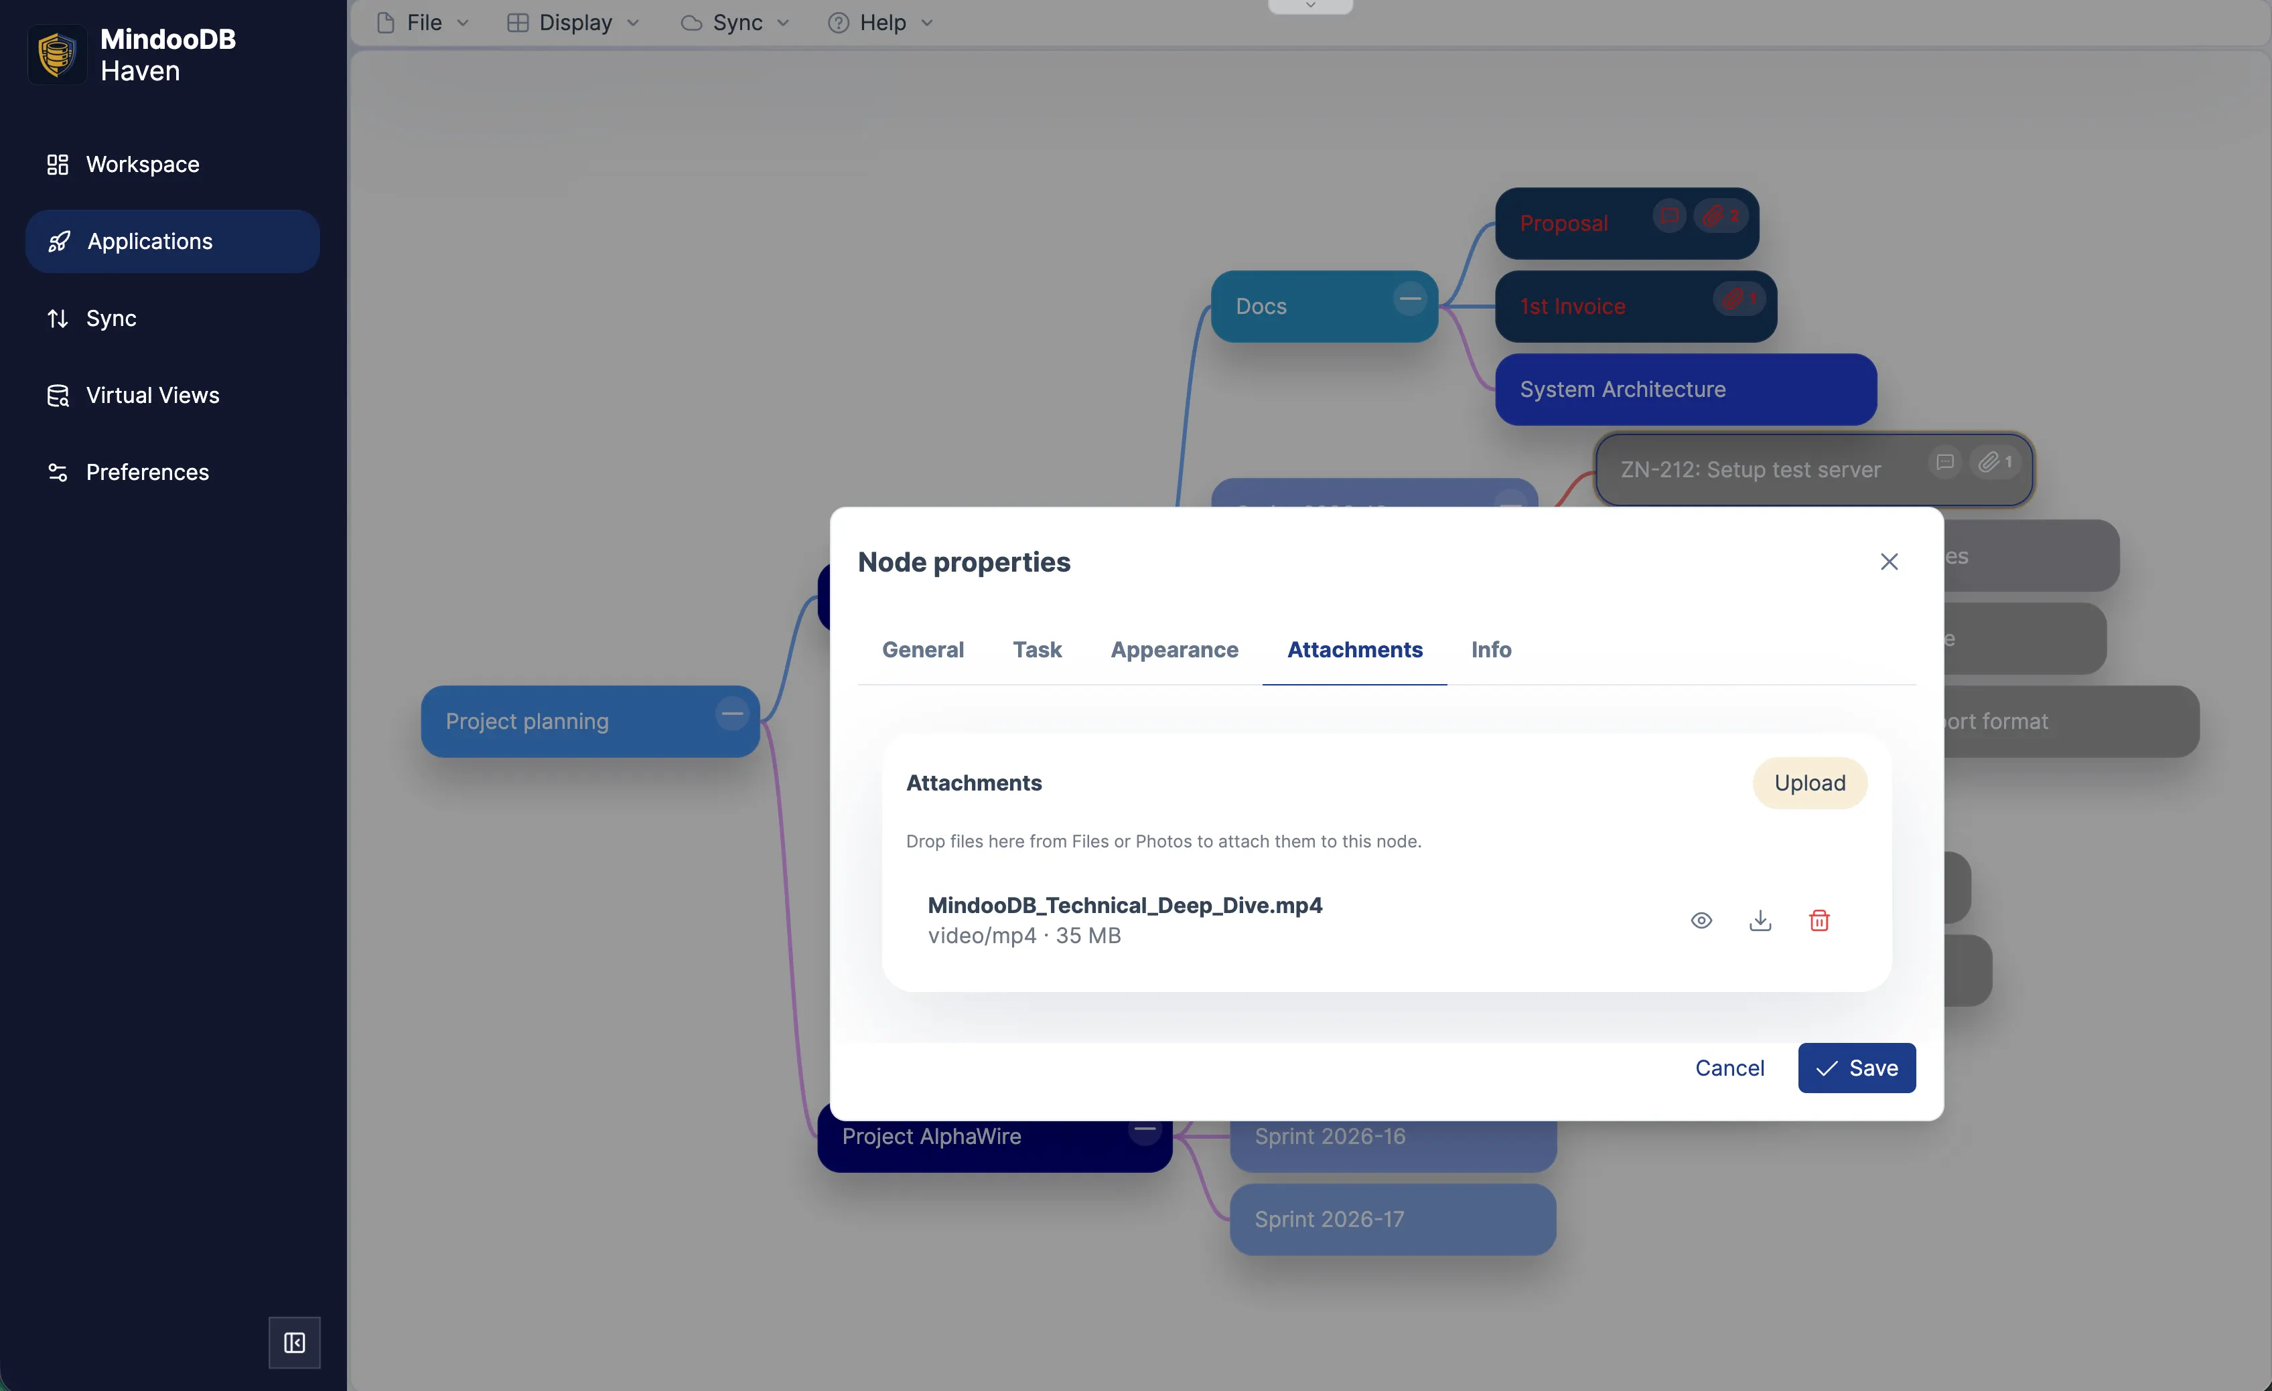Switch to the Appearance tab
The image size is (2272, 1391).
coord(1174,650)
